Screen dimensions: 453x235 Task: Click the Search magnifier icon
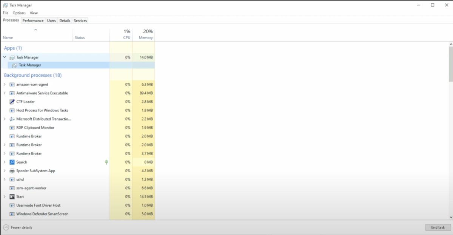(x=12, y=162)
